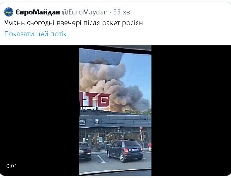Play the embedded video of the smoke

(115, 111)
